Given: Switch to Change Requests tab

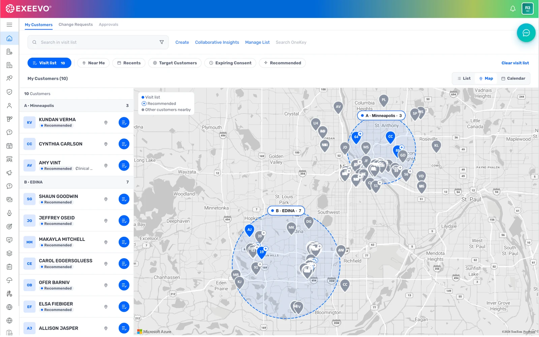Looking at the screenshot, I should tap(75, 25).
